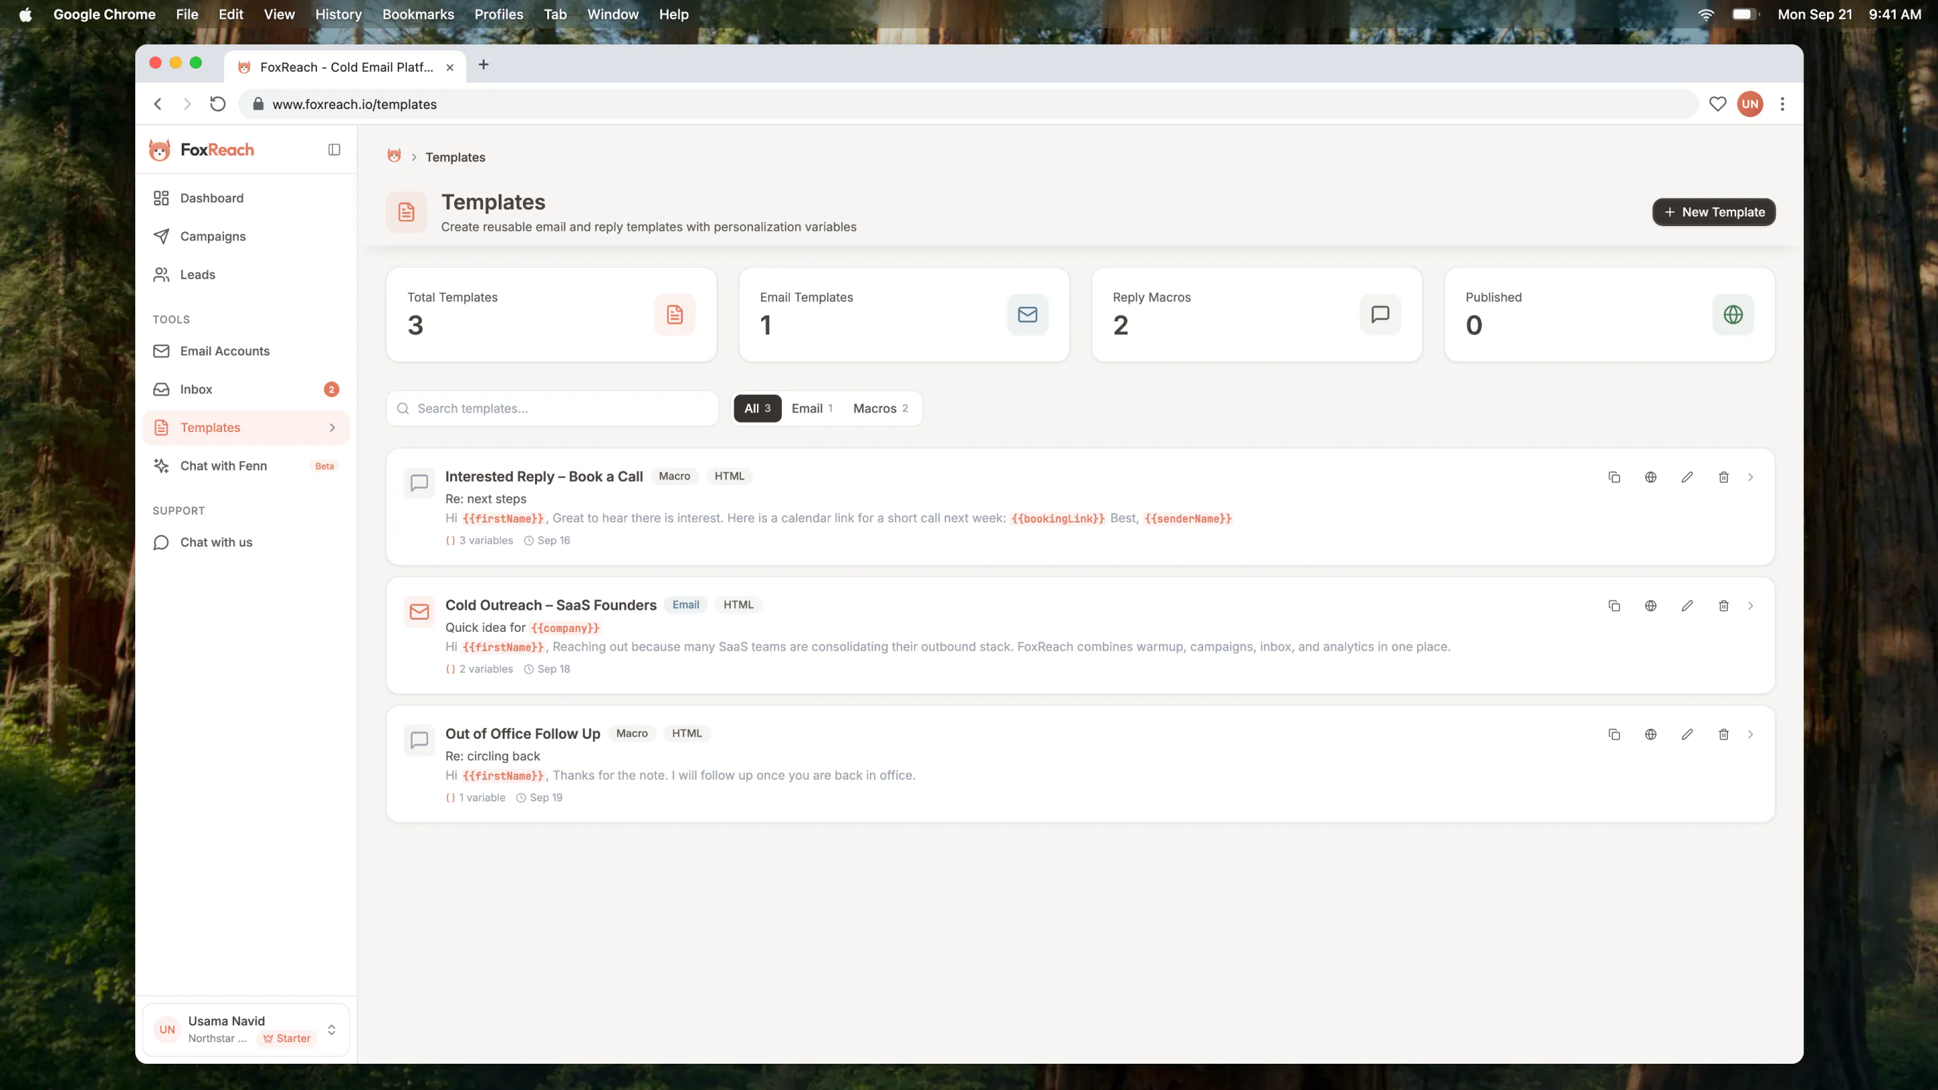Reload the page in Chrome
Screen dimensions: 1938x1090
pyautogui.click(x=217, y=104)
